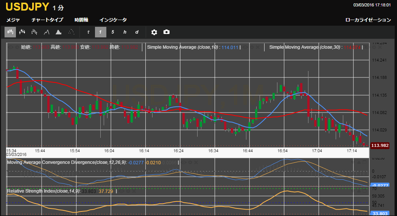This screenshot has height=216, width=397.
Task: Click price axis label 114.188
Action: (x=380, y=77)
